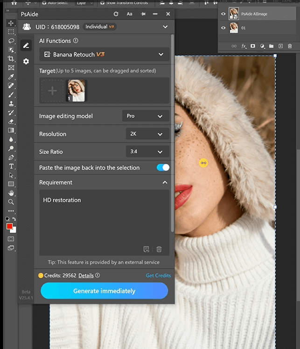Select the Frame tool

[11, 68]
